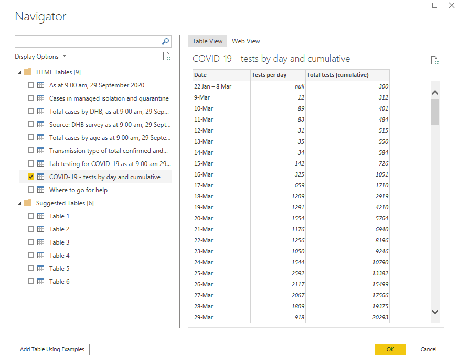Image resolution: width=459 pixels, height=364 pixels.
Task: Click the refresh preview icon beside table title
Action: click(x=434, y=60)
